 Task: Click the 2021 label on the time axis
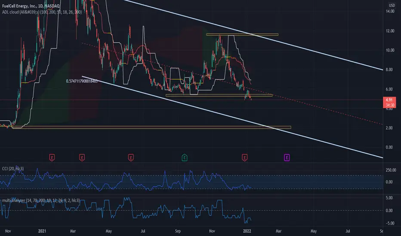point(42,231)
